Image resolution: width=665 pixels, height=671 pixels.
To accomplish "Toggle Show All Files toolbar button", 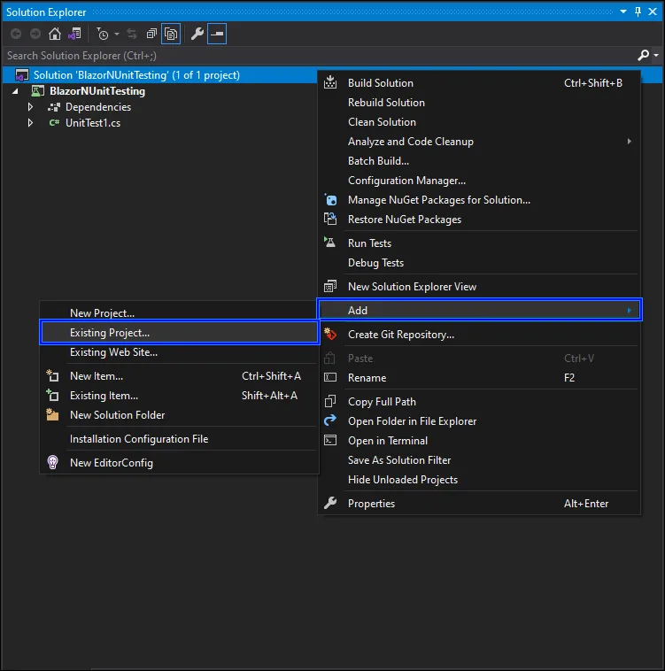I will pos(171,34).
